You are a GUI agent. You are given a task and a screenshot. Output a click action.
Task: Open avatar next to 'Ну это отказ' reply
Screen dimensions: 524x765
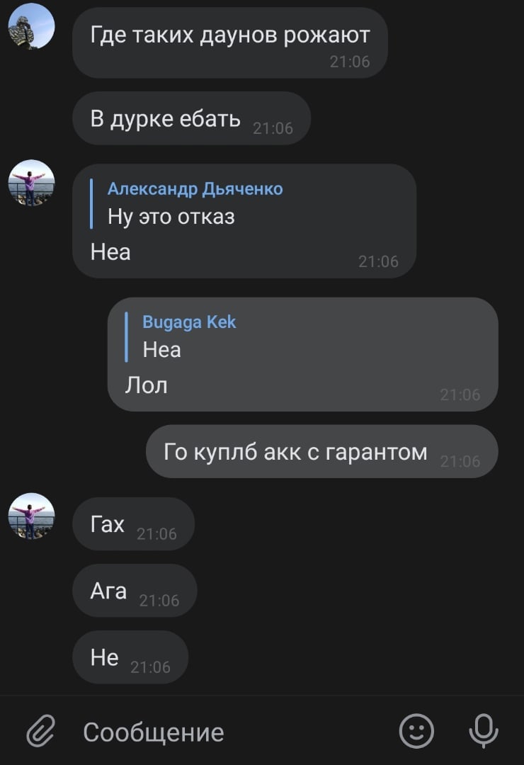point(31,183)
